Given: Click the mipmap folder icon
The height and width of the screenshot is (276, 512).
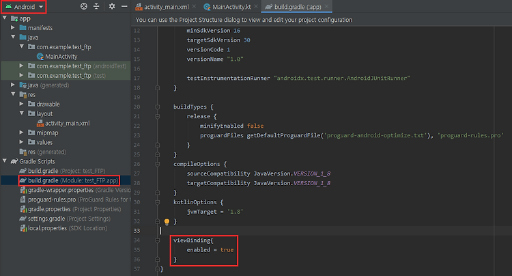Looking at the screenshot, I should (31, 133).
